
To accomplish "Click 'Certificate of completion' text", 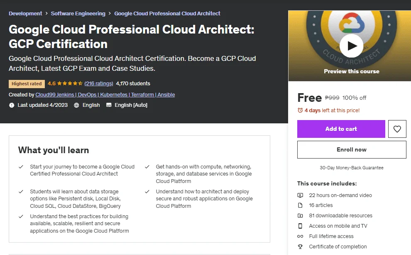I will (x=338, y=246).
